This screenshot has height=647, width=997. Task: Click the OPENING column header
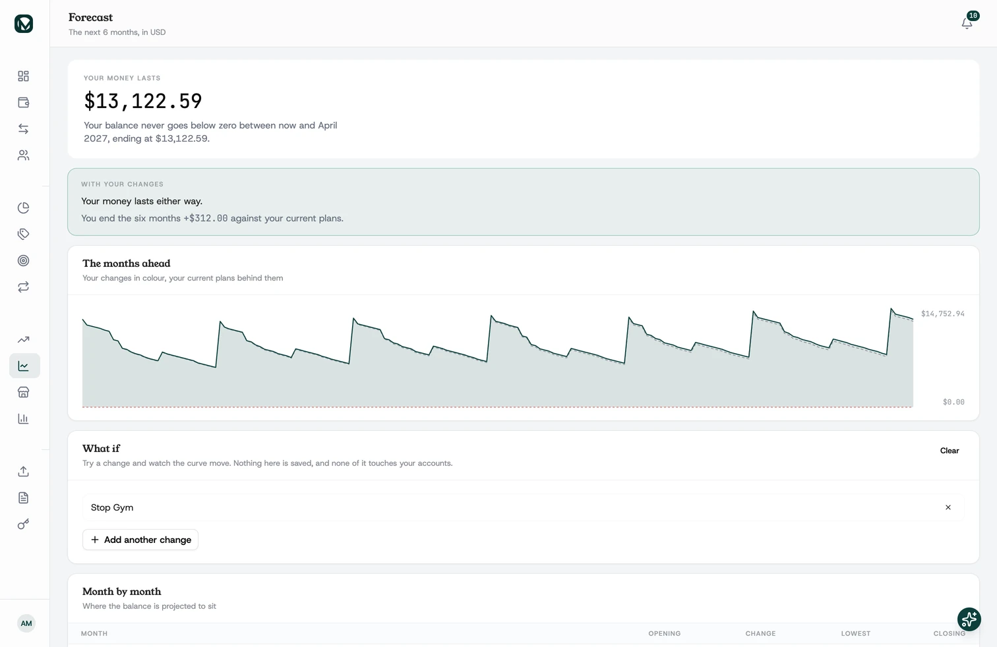[x=664, y=634]
